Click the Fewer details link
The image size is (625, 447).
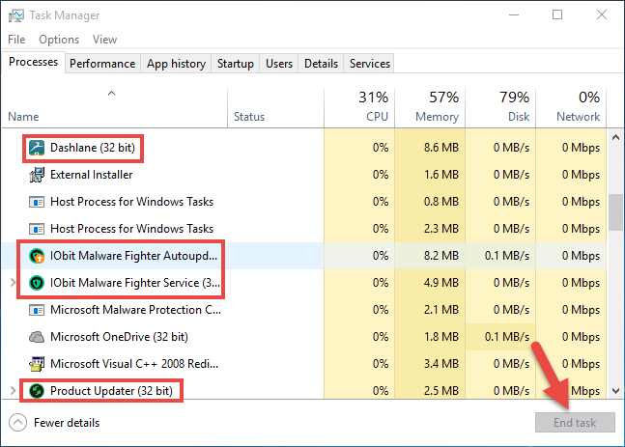pos(67,423)
